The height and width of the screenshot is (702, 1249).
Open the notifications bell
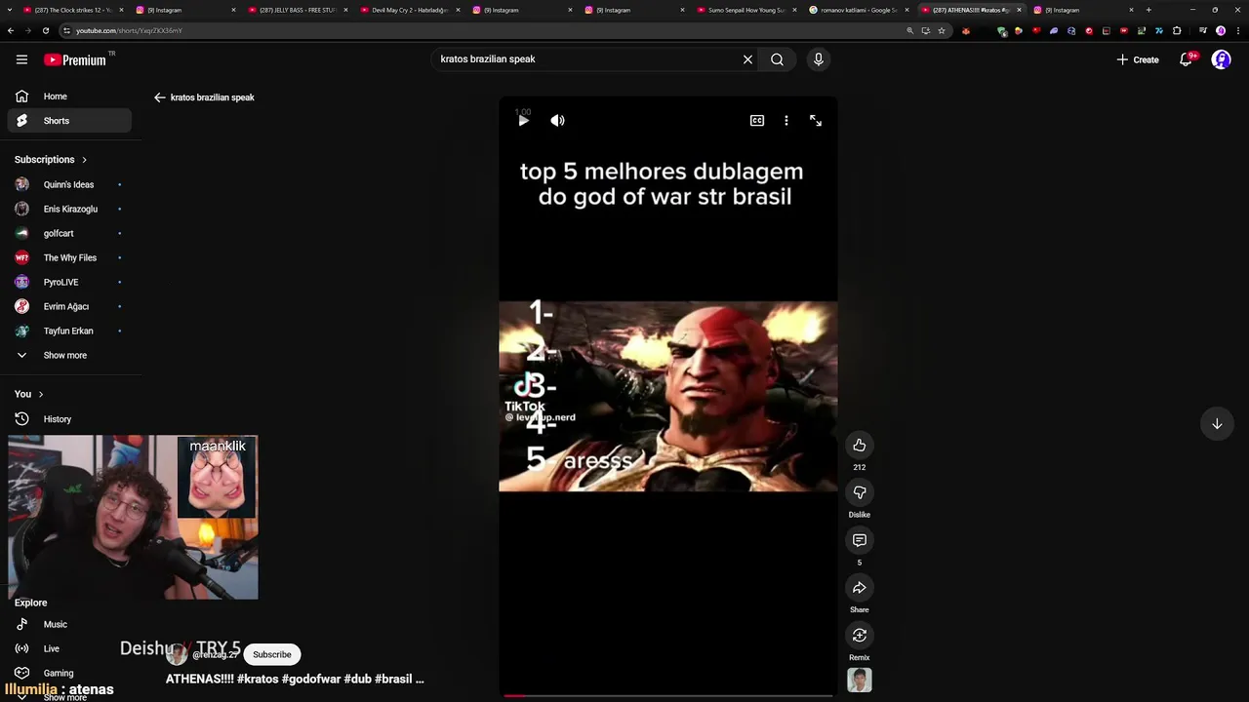tap(1187, 59)
